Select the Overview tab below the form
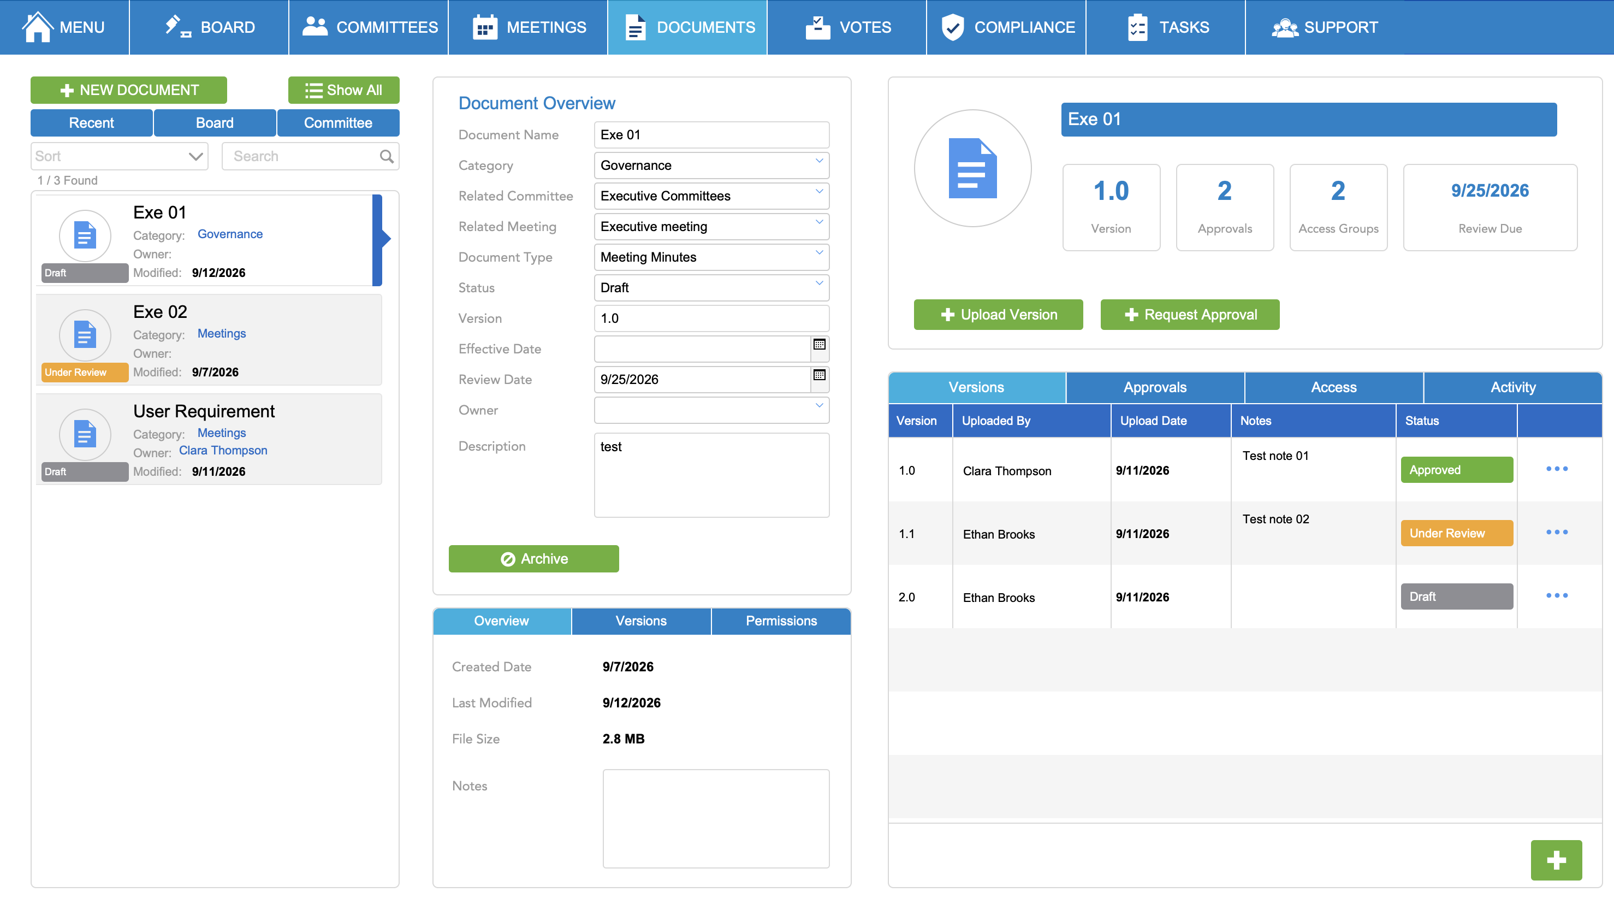 tap(502, 621)
